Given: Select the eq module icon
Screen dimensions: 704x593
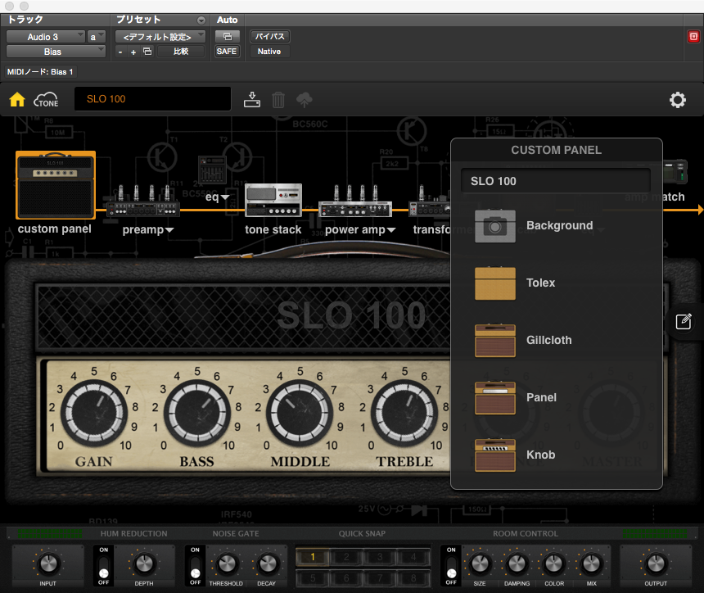Looking at the screenshot, I should point(212,170).
